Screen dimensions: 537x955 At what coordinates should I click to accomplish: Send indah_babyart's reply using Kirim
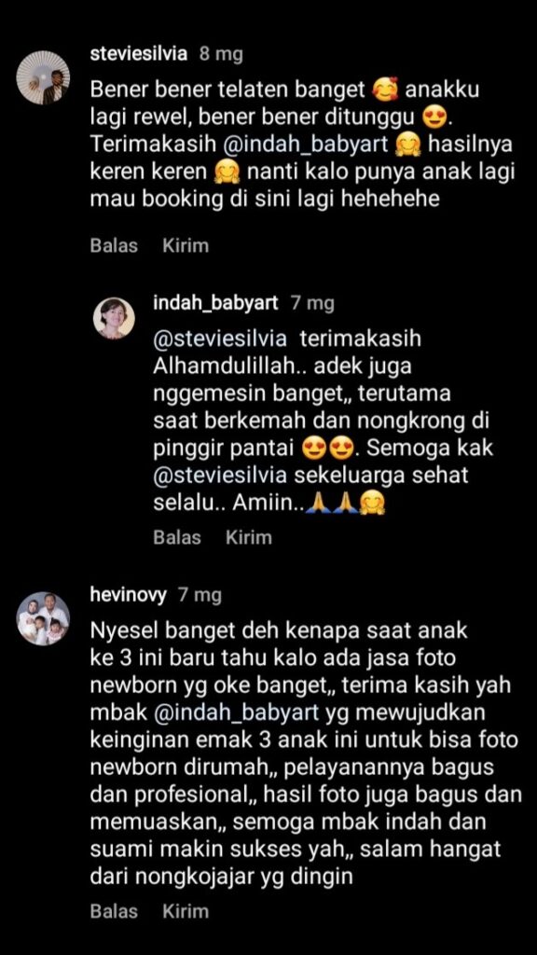click(x=248, y=537)
